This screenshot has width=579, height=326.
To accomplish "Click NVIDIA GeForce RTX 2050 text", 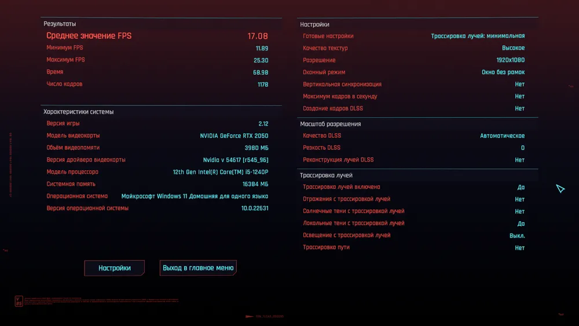I will click(234, 136).
